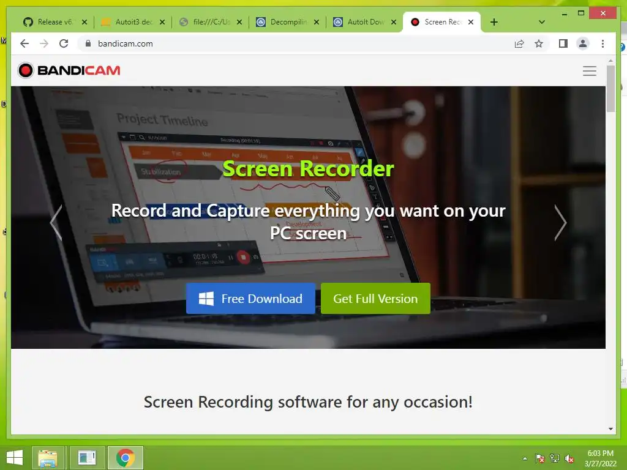Open a new tab with the plus button
This screenshot has height=470, width=627.
(x=494, y=22)
